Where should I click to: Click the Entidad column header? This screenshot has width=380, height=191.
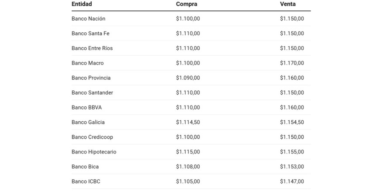coord(82,4)
